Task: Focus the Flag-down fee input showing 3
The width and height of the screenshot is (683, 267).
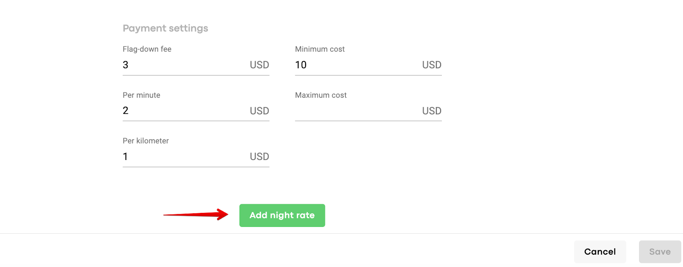Action: coord(184,65)
